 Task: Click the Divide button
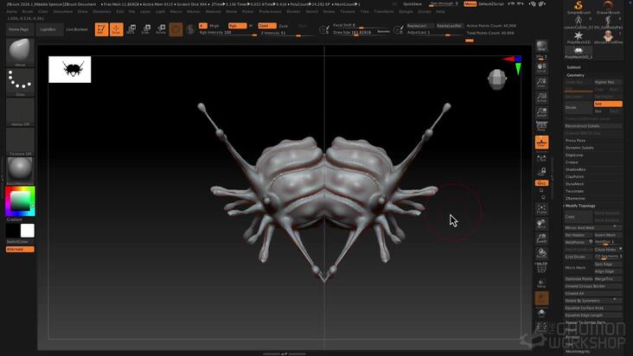579,107
